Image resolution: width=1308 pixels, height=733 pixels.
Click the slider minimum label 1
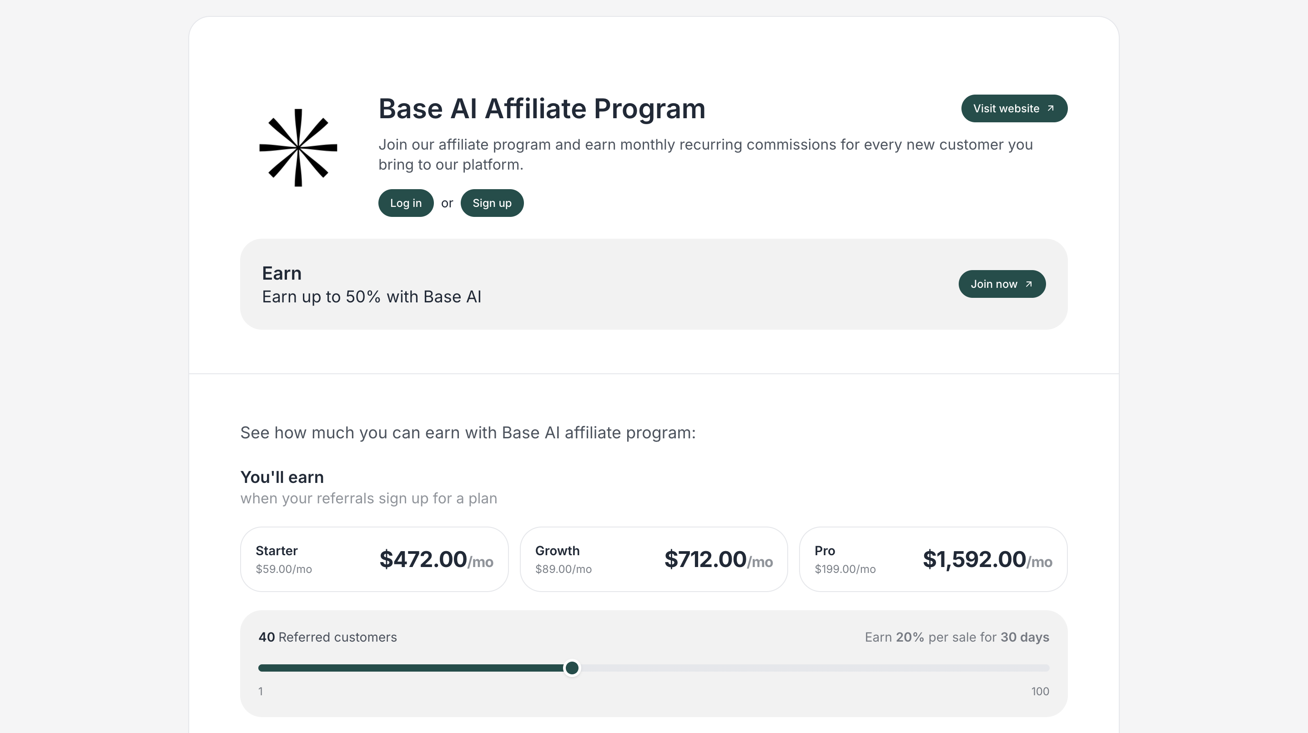click(261, 691)
